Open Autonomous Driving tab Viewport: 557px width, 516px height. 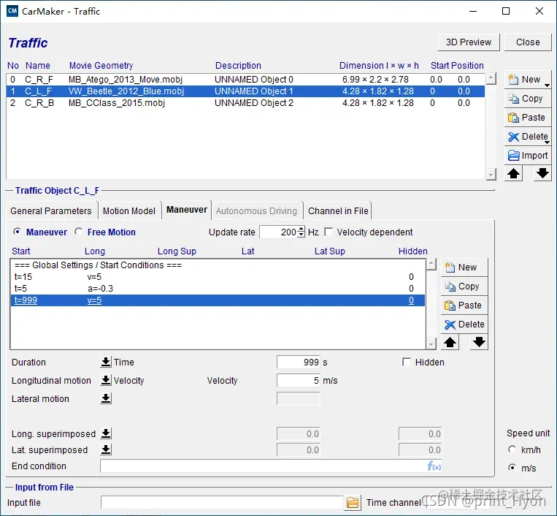tap(256, 211)
